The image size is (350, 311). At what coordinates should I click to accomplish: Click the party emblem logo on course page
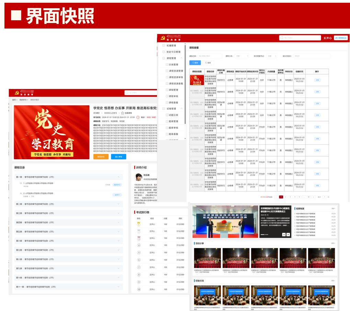pyautogui.click(x=16, y=93)
